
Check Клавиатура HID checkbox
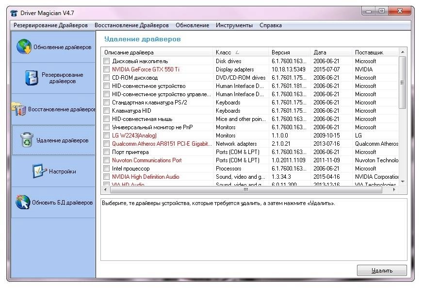[107, 110]
